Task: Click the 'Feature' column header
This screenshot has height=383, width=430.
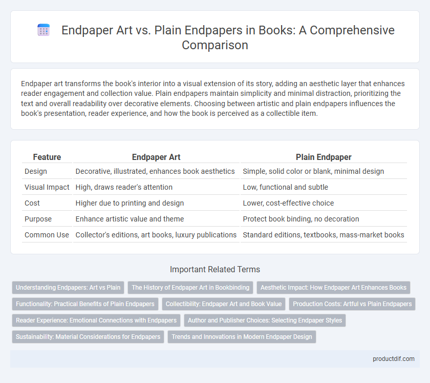Action: pyautogui.click(x=47, y=157)
